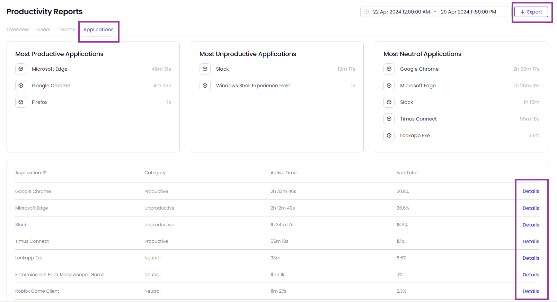
Task: Click Entertainment Pack Minesweeper Game table entry
Action: point(60,274)
